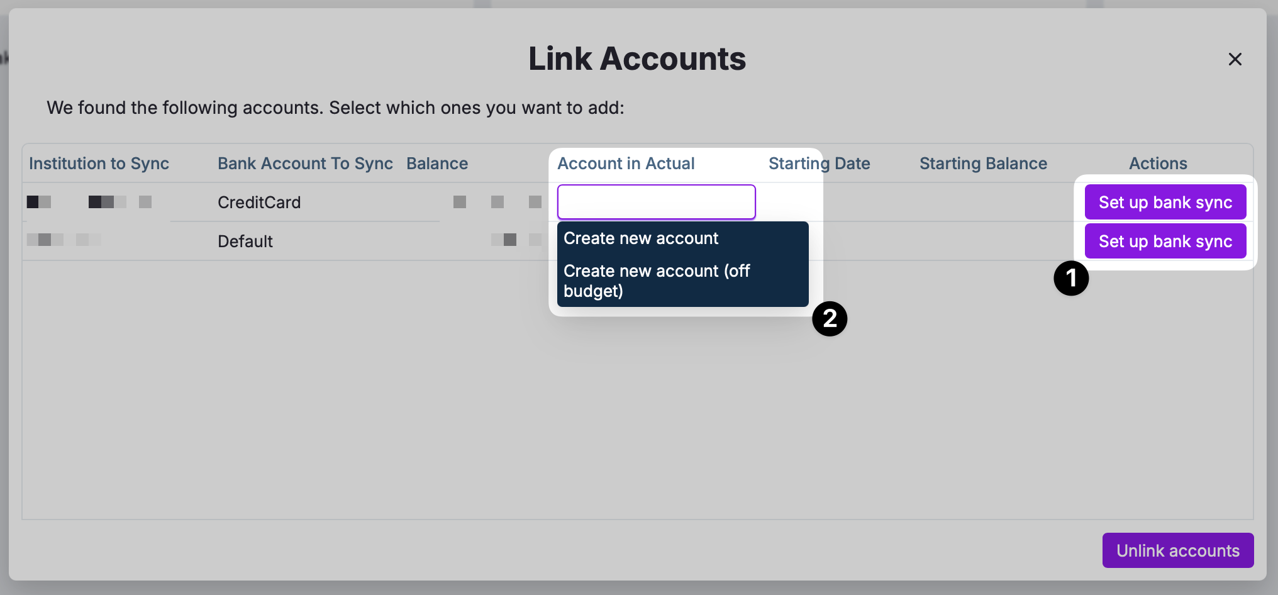The image size is (1278, 595).
Task: Click the Balance column header
Action: tap(437, 164)
